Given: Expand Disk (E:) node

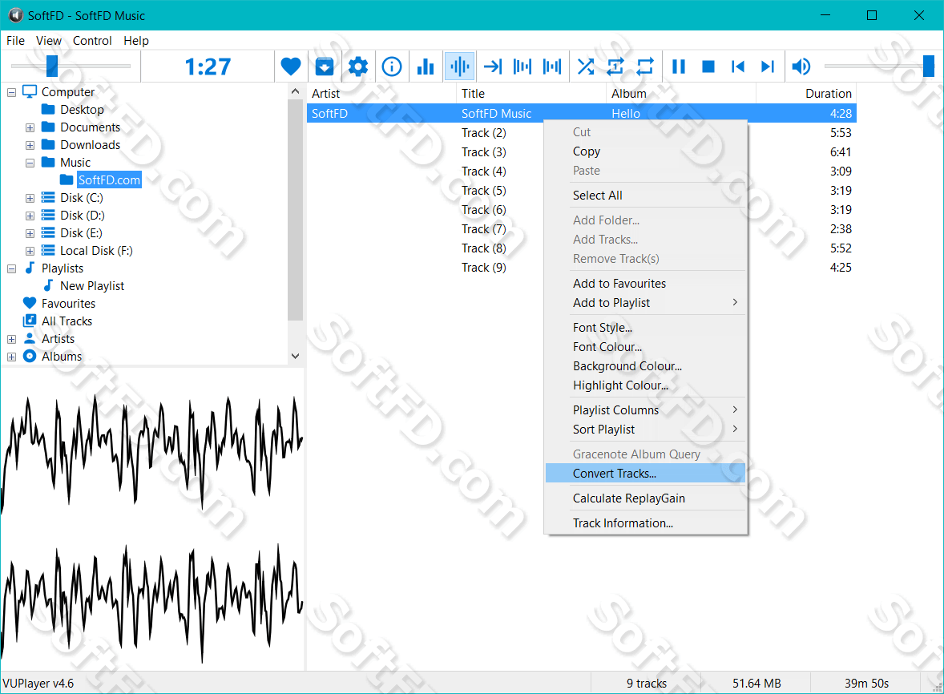Looking at the screenshot, I should coord(30,233).
